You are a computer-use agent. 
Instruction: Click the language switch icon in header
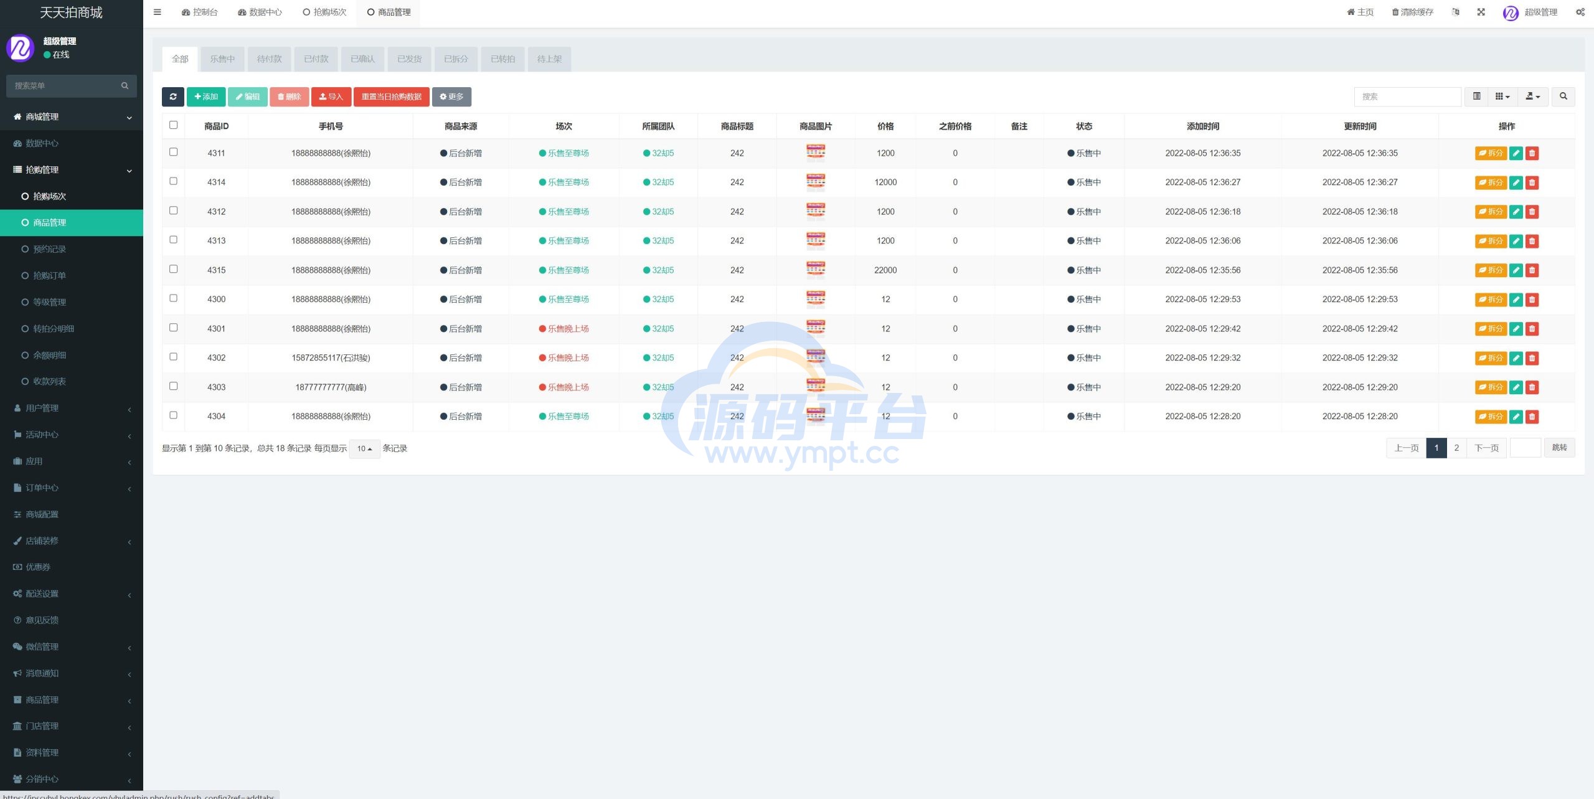pos(1455,12)
